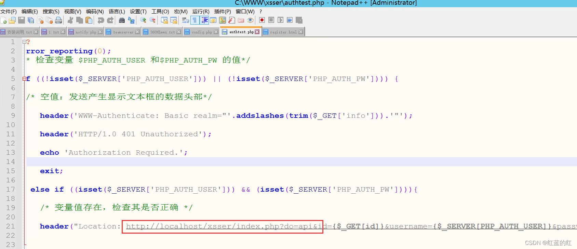Open the 搜索(S) menu
Image resolution: width=577 pixels, height=249 pixels.
tap(51, 12)
